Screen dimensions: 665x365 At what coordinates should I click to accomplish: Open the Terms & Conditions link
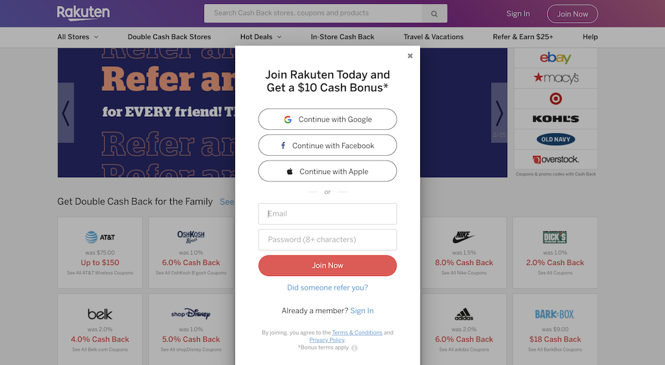[357, 333]
